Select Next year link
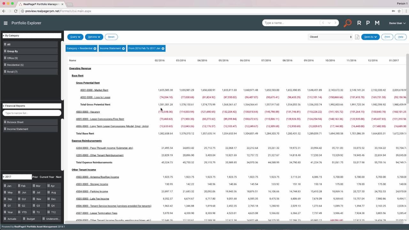This screenshot has width=409, height=230. click(x=59, y=177)
